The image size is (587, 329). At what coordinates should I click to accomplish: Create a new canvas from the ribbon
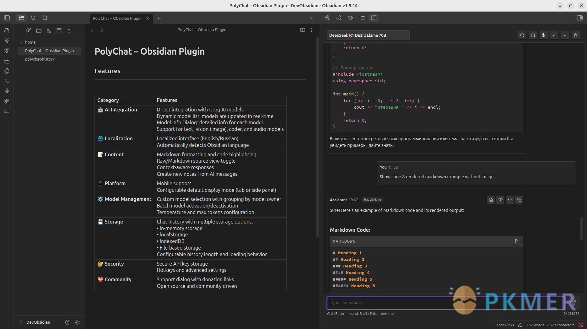(x=7, y=51)
